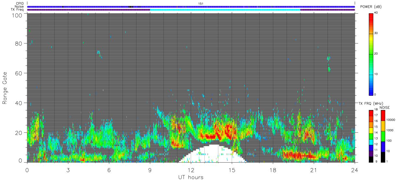Click the cyan section of the TX Freq strip
Viewport: 399px width, 184px height.
[x=225, y=10]
